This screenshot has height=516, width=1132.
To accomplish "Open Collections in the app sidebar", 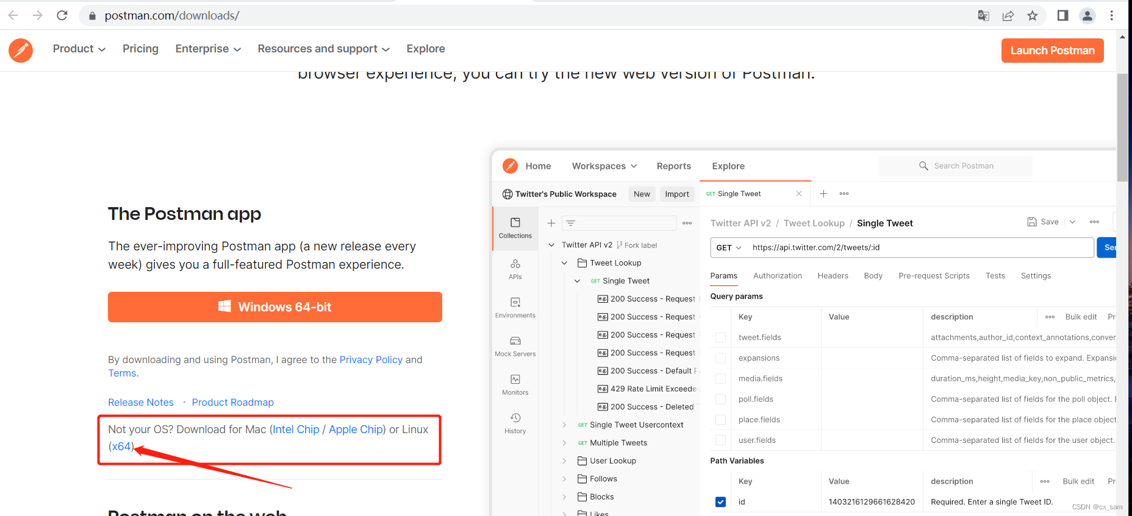I will coord(515,228).
